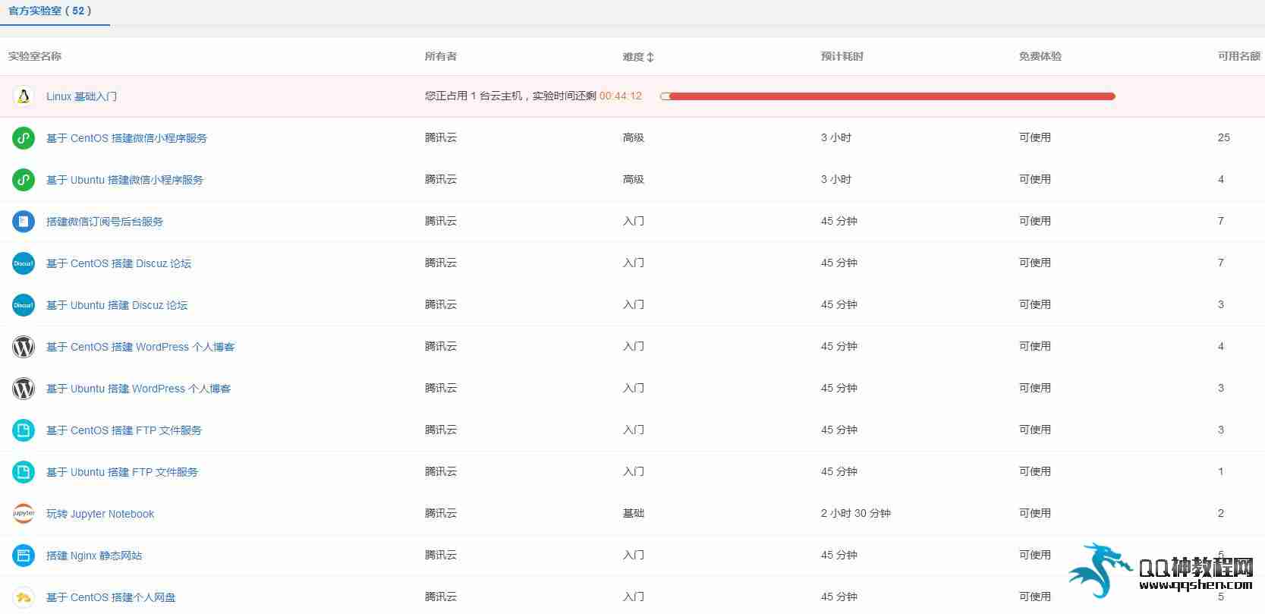Viewport: 1265px width, 614px height.
Task: Open 基于 CentOS 搭建 FTP 文件服务
Action: (124, 430)
